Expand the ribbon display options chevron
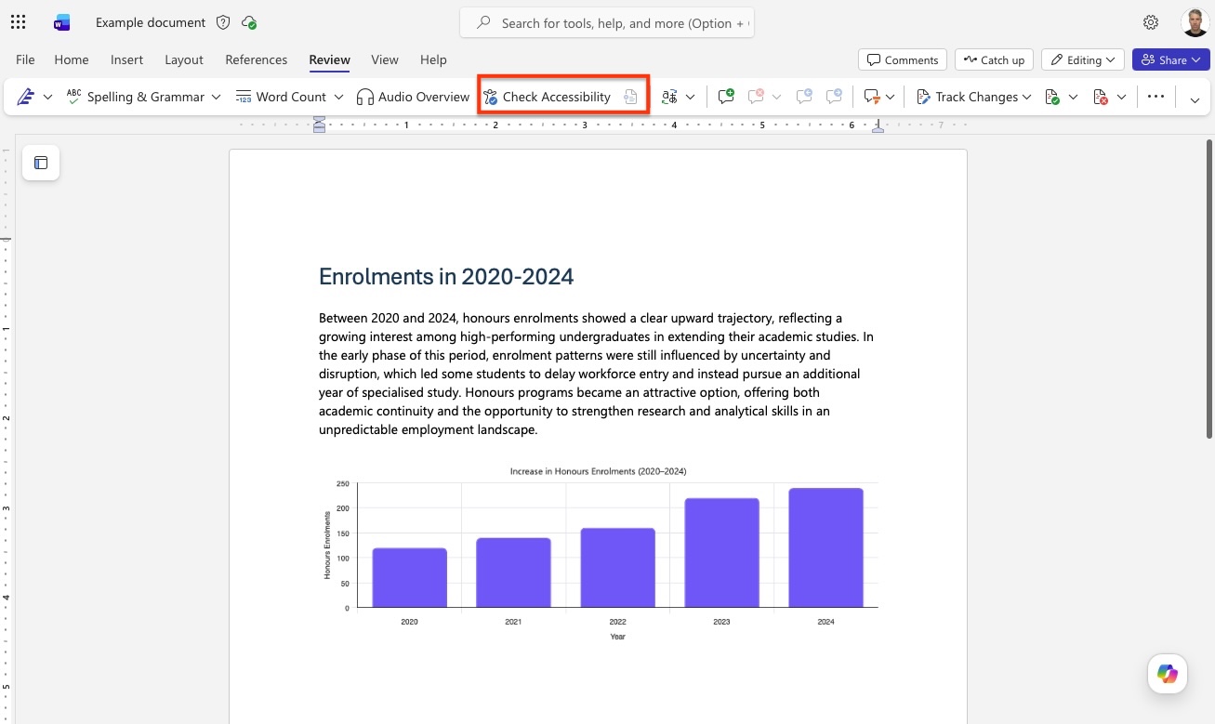The width and height of the screenshot is (1215, 724). 1195,99
